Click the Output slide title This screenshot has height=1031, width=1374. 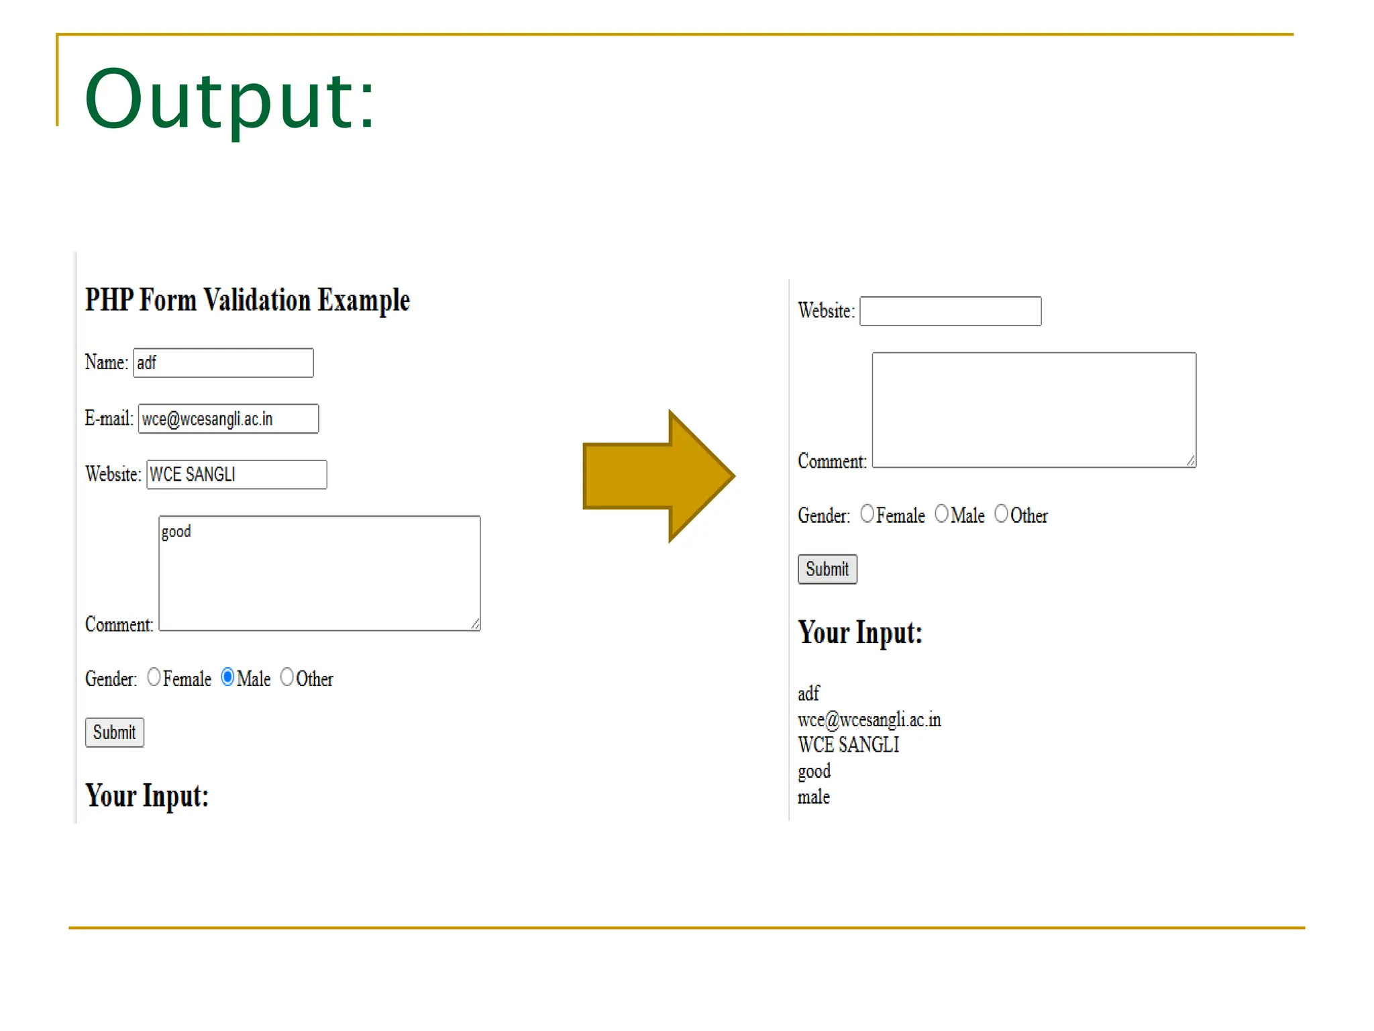[229, 99]
